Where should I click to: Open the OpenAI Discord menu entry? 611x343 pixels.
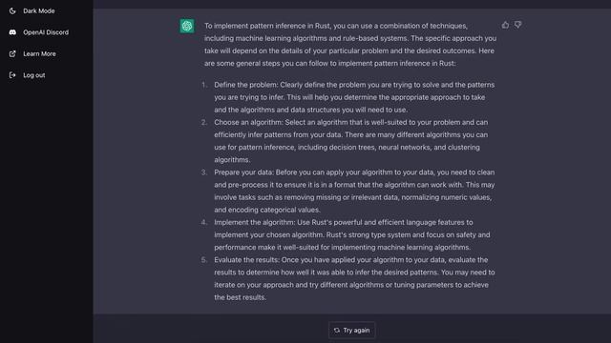coord(46,32)
